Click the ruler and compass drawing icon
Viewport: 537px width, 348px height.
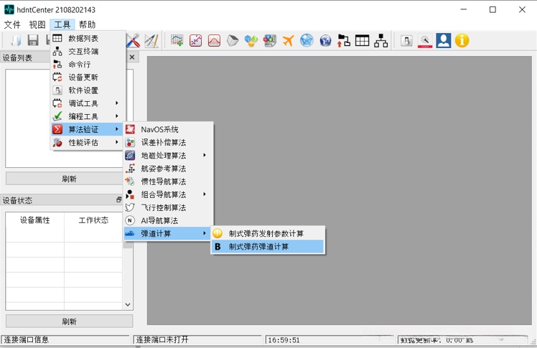[151, 40]
